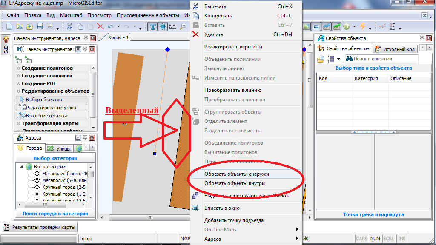This screenshot has height=245, width=436.
Task: Click the red X Delete toolbar icon
Action: point(100,26)
